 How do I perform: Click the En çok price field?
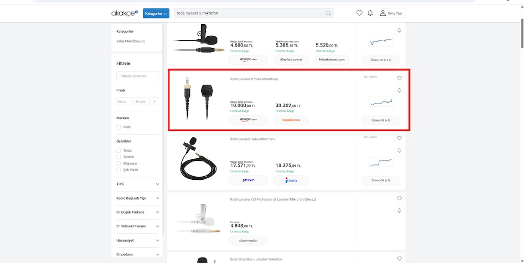pos(141,102)
